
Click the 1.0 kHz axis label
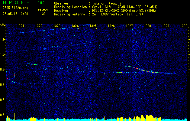3,54
